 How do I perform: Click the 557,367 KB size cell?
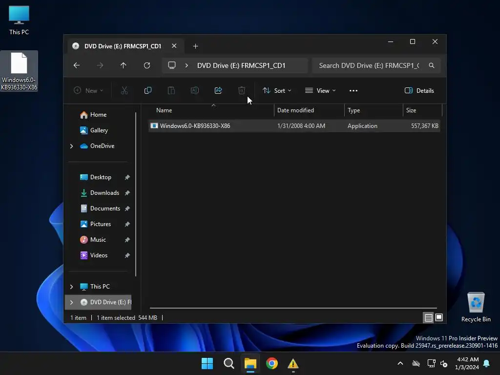[424, 126]
